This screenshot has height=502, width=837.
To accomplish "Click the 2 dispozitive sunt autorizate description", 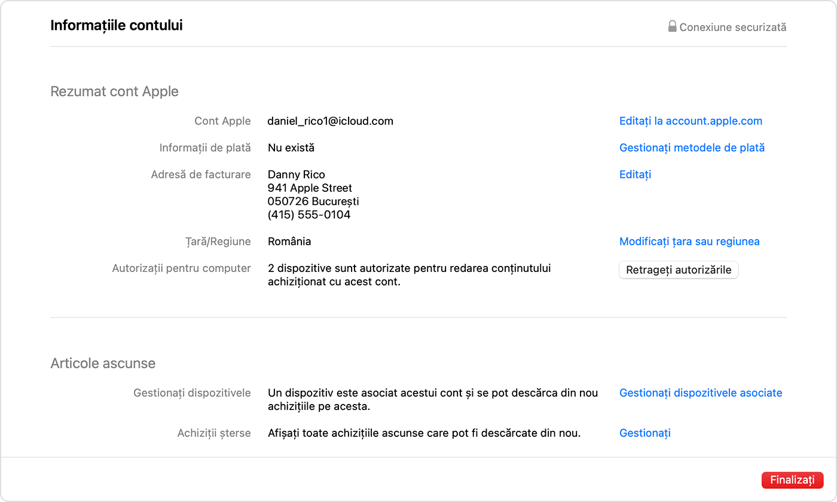I will pyautogui.click(x=409, y=275).
